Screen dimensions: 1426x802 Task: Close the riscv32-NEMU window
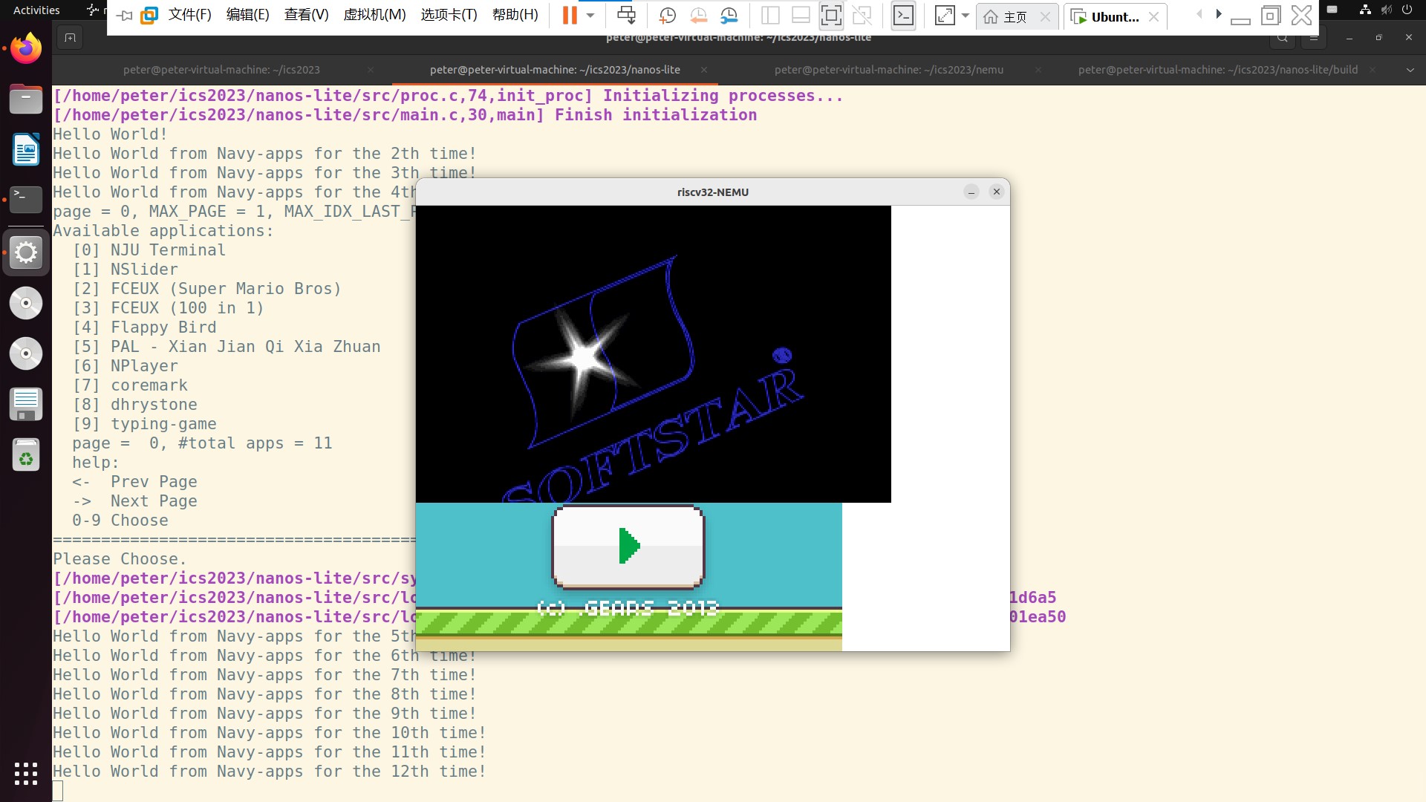(x=997, y=192)
